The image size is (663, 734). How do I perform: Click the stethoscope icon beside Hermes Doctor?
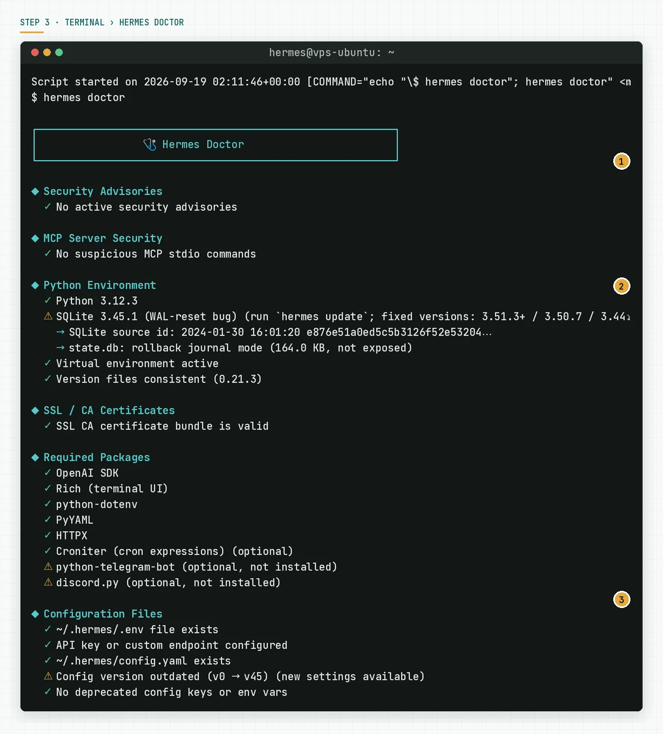coord(150,144)
